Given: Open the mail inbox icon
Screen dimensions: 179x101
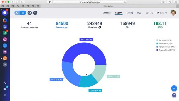Looking at the screenshot, I should pos(5,89).
